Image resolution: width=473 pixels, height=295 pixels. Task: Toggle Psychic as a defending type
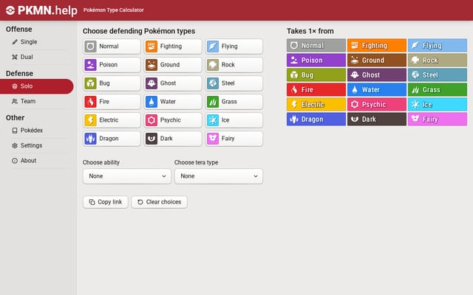tap(173, 120)
